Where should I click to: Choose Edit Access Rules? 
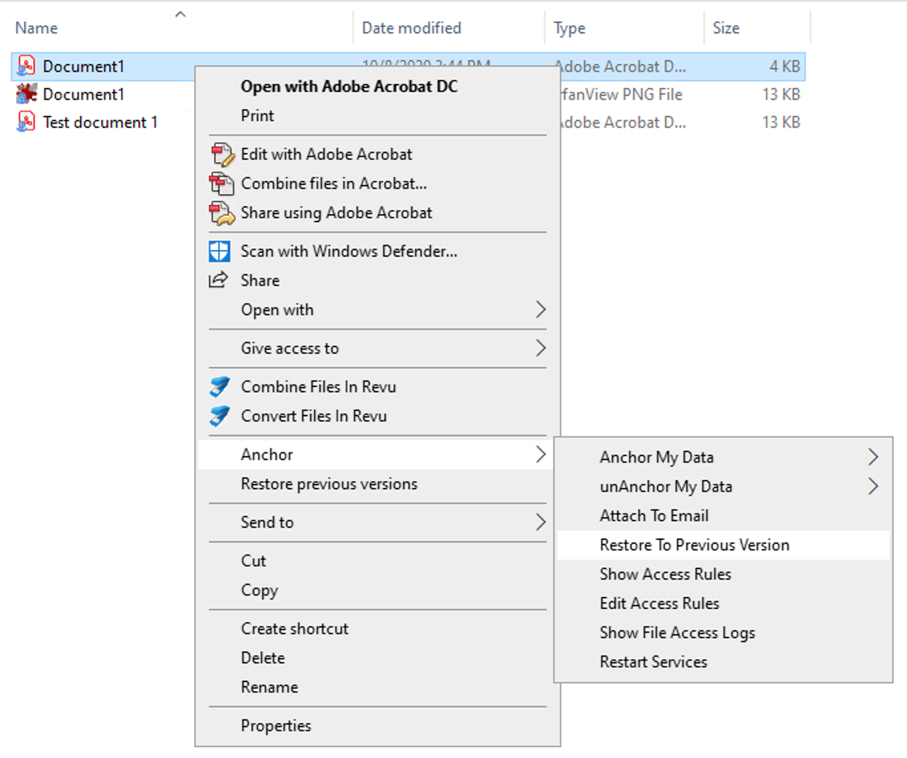[723, 604]
